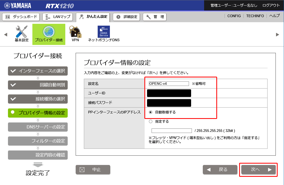Viewport: 284px width, 185px height.
Task: Click the PPインターフェースのIPアドレス label
Action: point(114,112)
